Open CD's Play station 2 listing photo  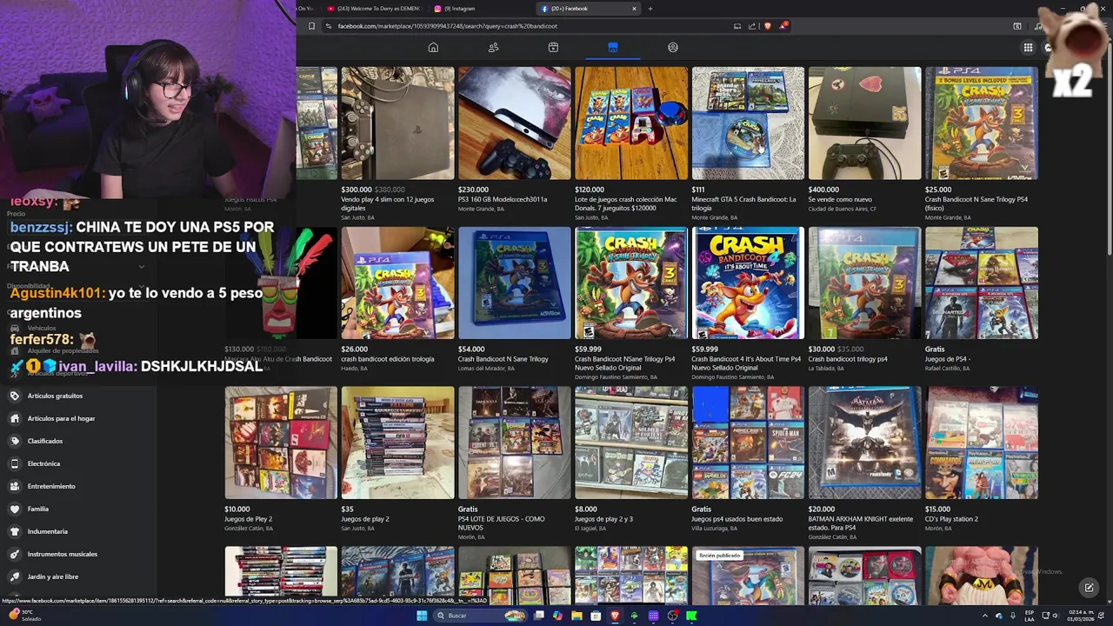982,443
